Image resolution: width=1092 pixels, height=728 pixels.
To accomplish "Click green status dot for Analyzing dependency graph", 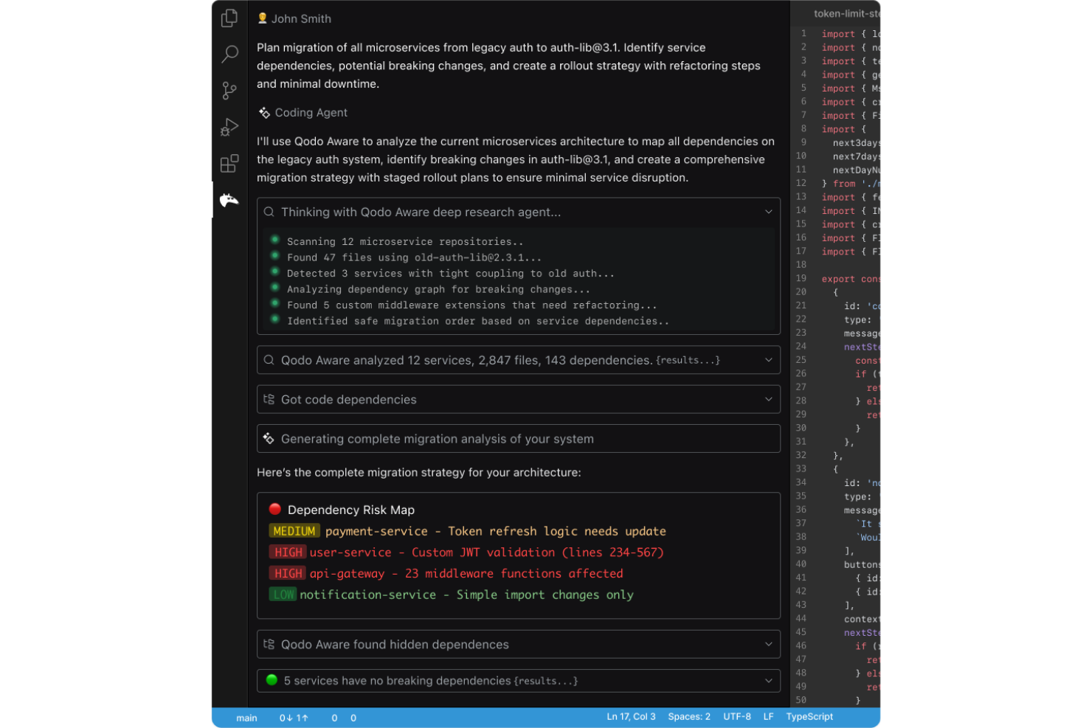I will point(274,288).
